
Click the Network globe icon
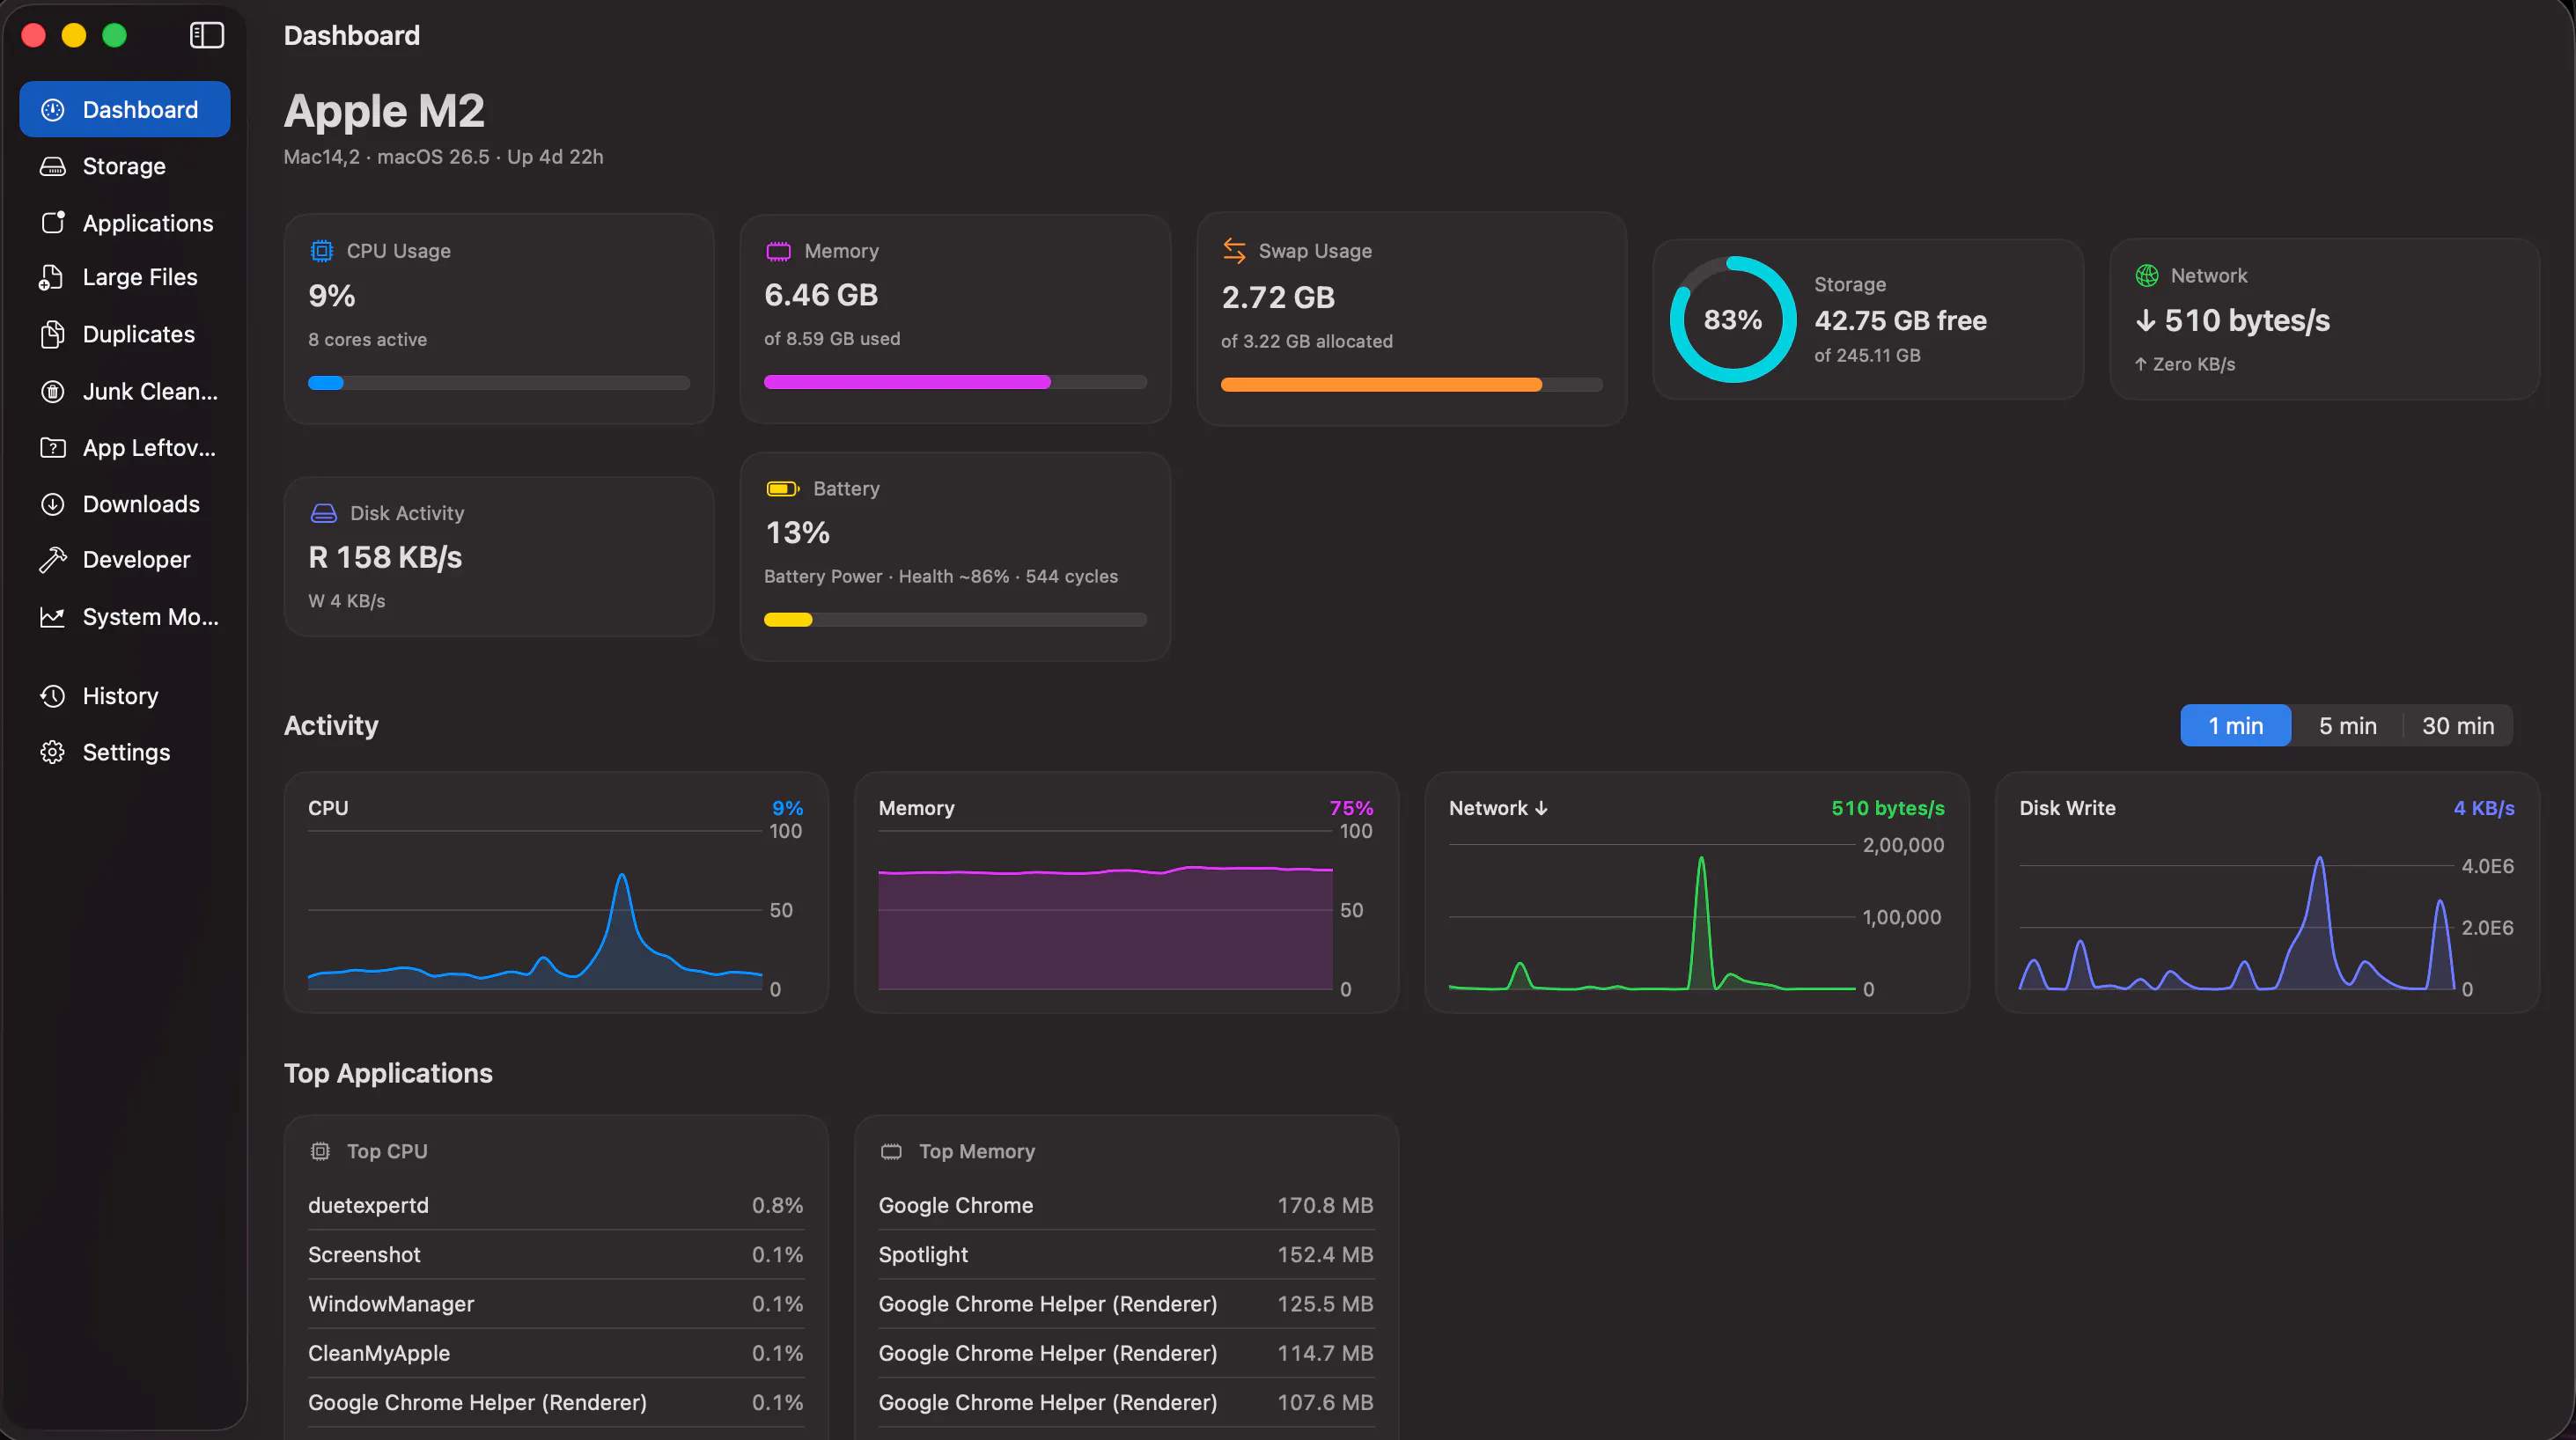(x=2147, y=275)
